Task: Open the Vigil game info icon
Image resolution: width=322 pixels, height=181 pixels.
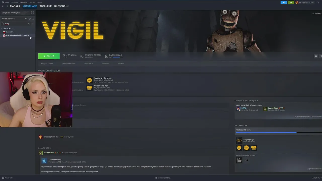Action: (x=321, y=56)
